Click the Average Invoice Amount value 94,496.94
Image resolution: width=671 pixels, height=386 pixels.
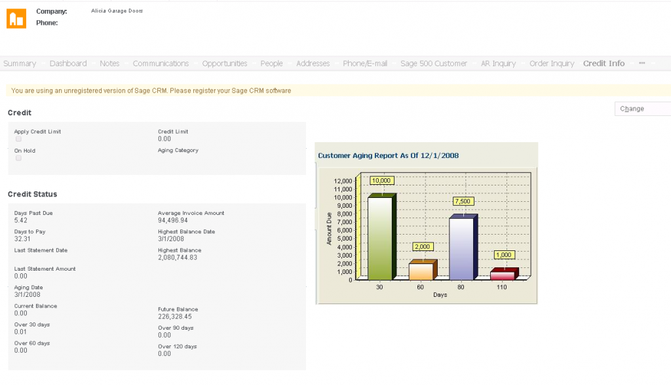tap(173, 220)
